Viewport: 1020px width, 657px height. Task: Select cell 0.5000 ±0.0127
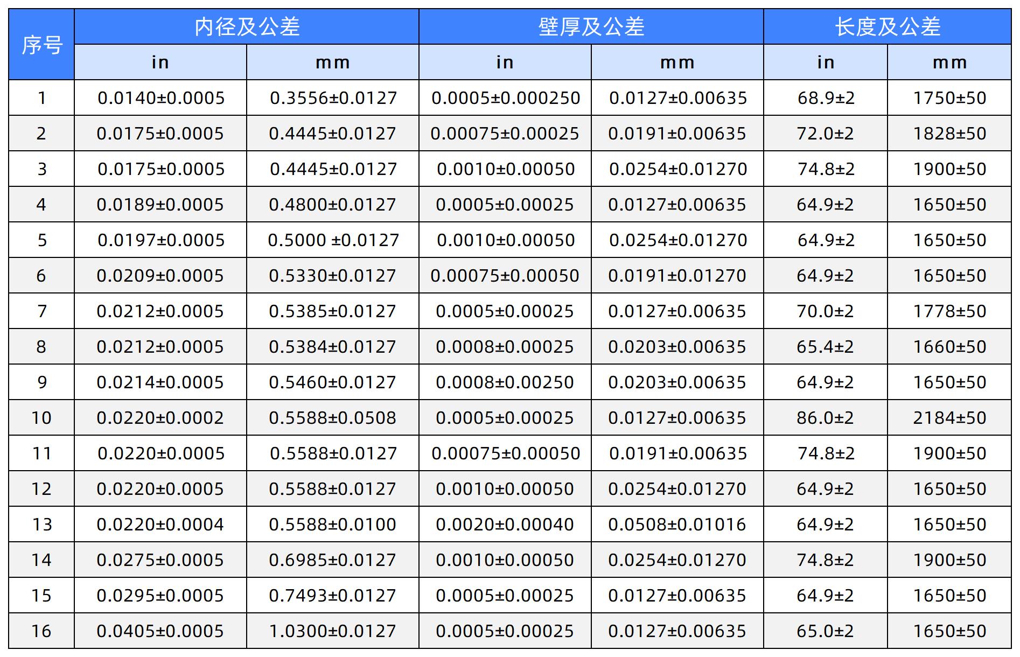coord(333,240)
